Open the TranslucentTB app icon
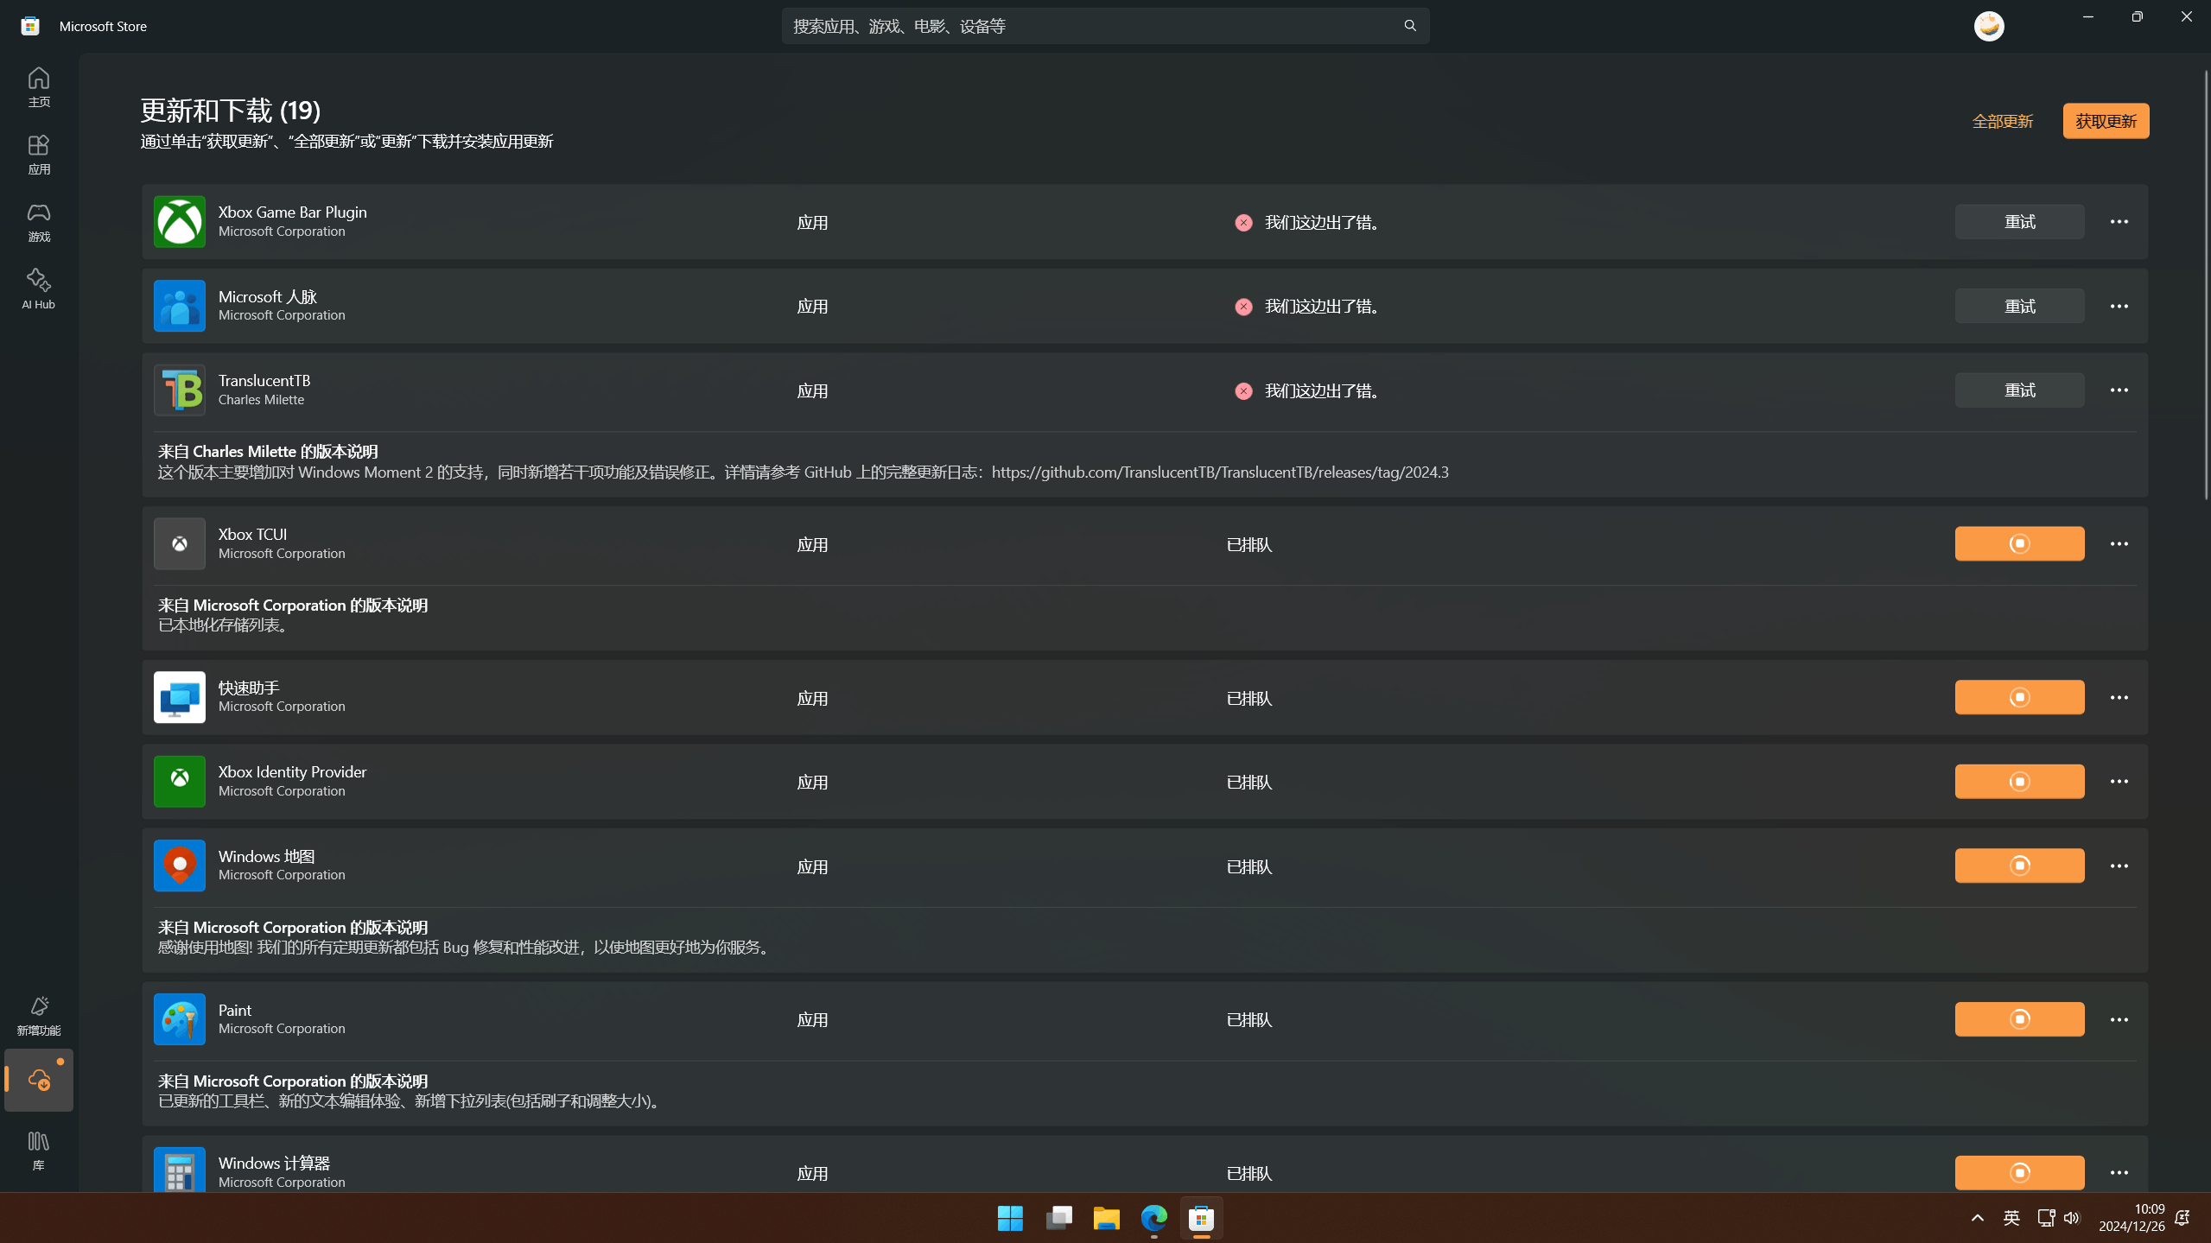 [179, 390]
